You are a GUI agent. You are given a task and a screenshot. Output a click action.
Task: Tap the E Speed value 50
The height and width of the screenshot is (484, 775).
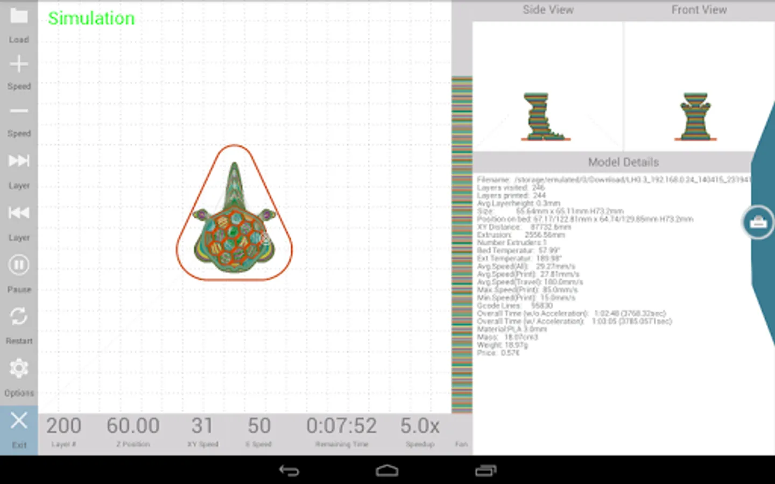pos(259,426)
